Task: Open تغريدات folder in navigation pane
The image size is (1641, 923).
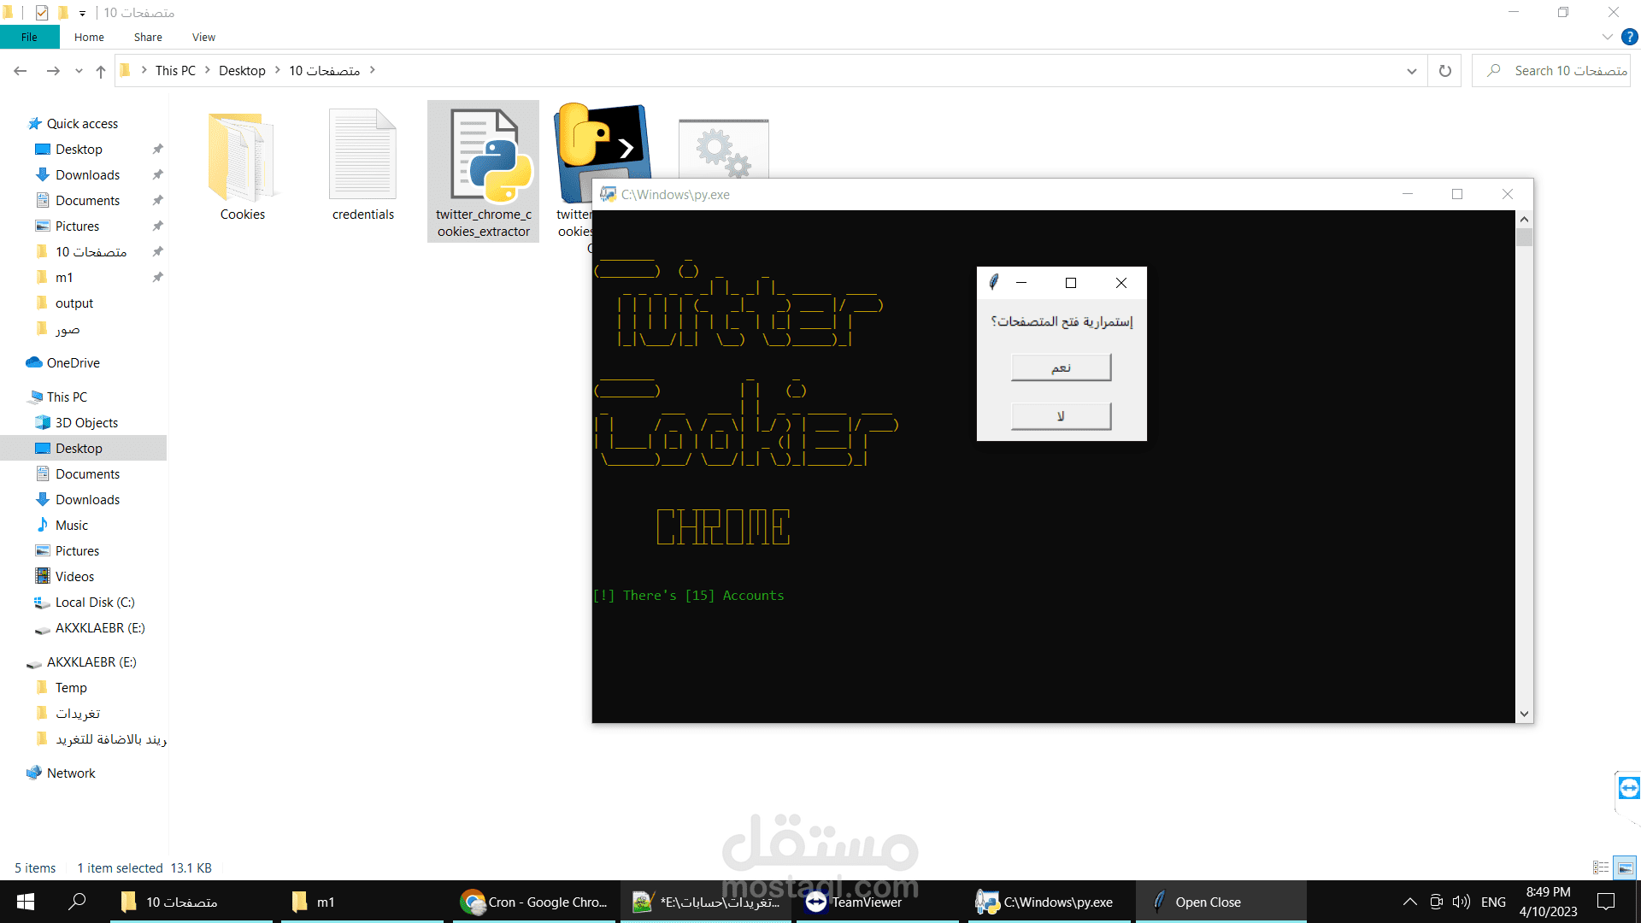Action: point(77,714)
